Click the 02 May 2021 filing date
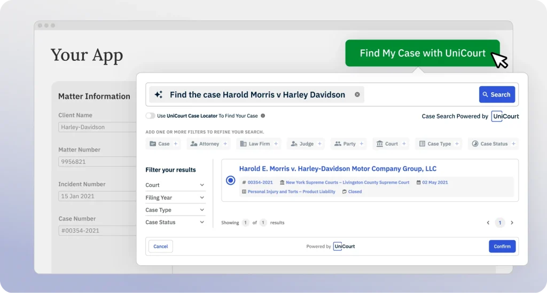The image size is (547, 293). [x=435, y=182]
